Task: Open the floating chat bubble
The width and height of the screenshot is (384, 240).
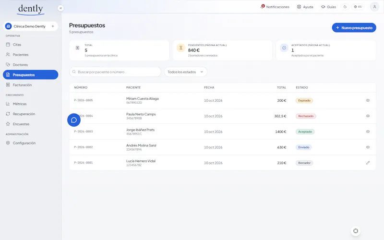Action: [74, 120]
